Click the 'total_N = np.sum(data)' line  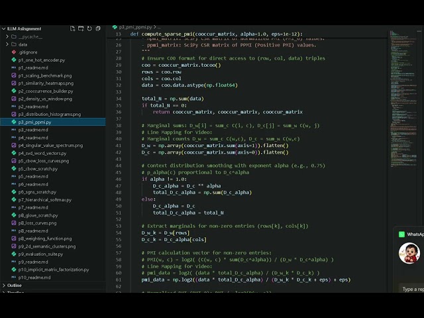coord(172,99)
